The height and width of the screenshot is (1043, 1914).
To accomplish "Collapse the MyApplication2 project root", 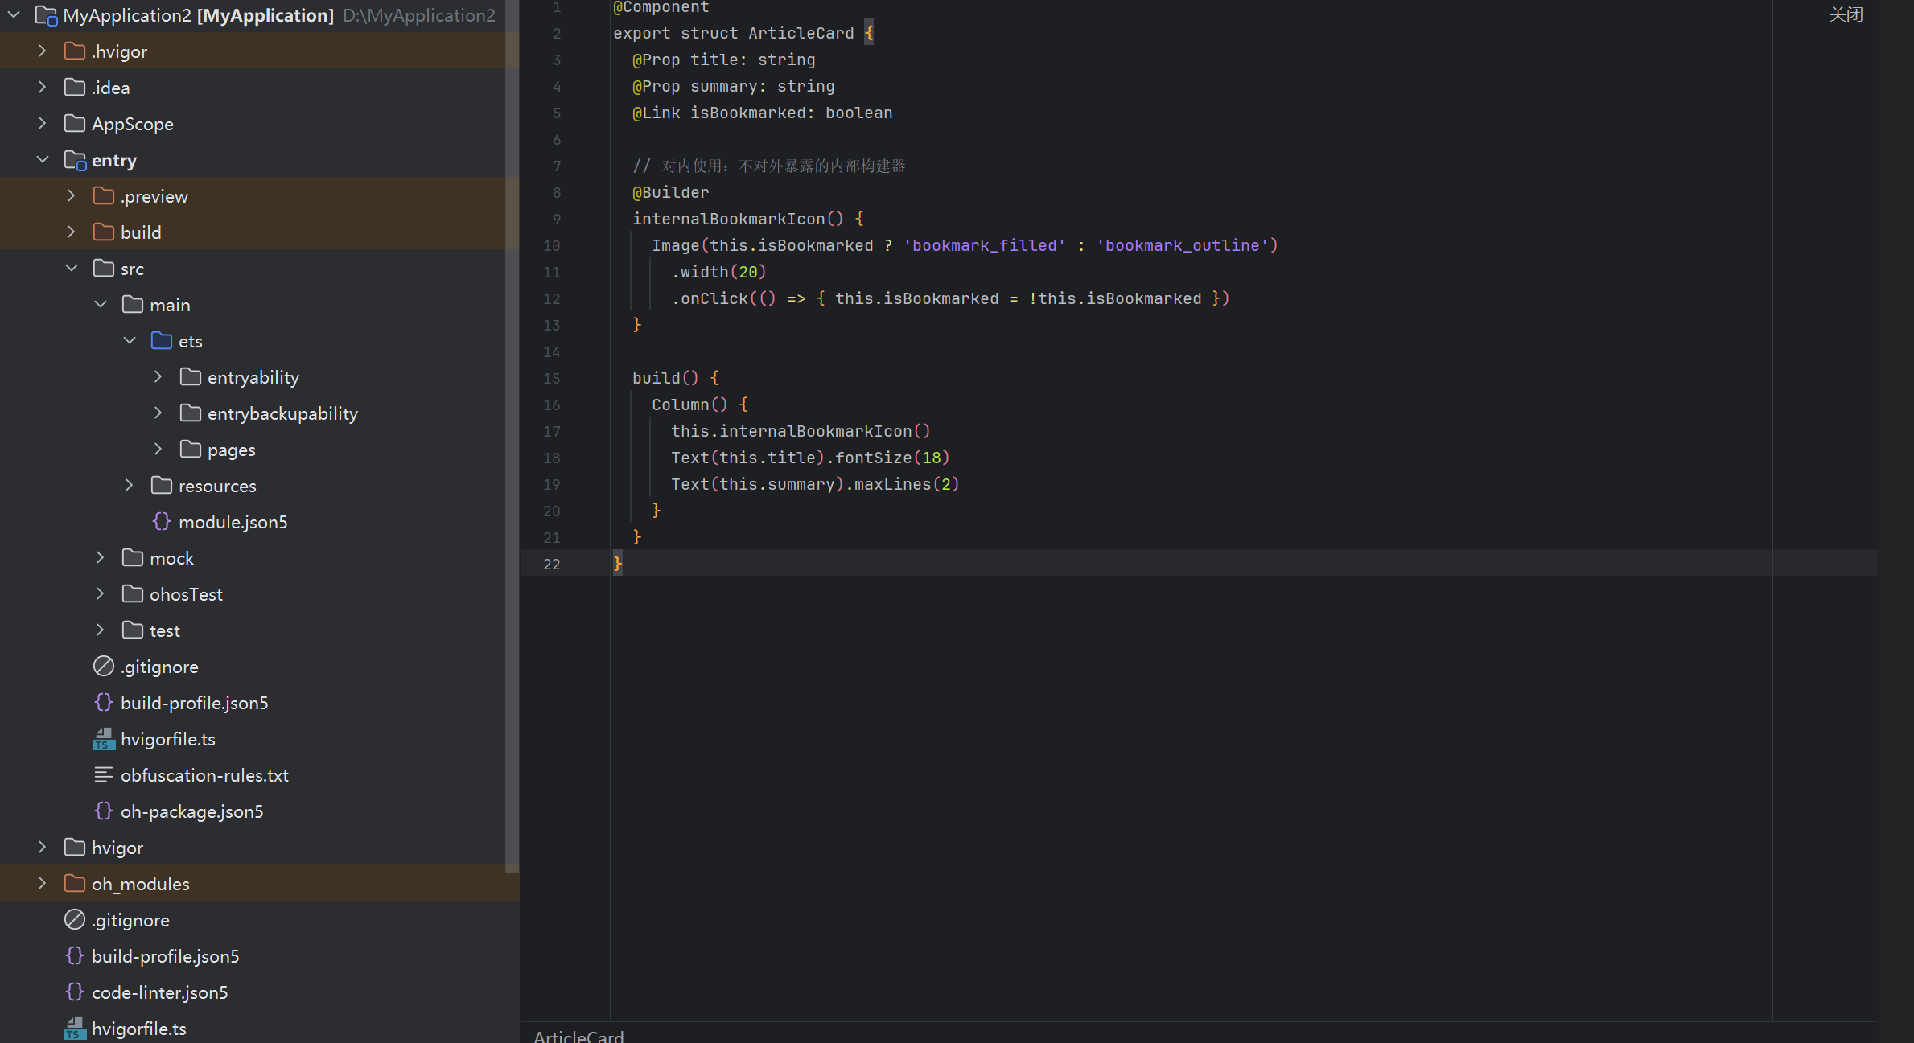I will point(14,15).
